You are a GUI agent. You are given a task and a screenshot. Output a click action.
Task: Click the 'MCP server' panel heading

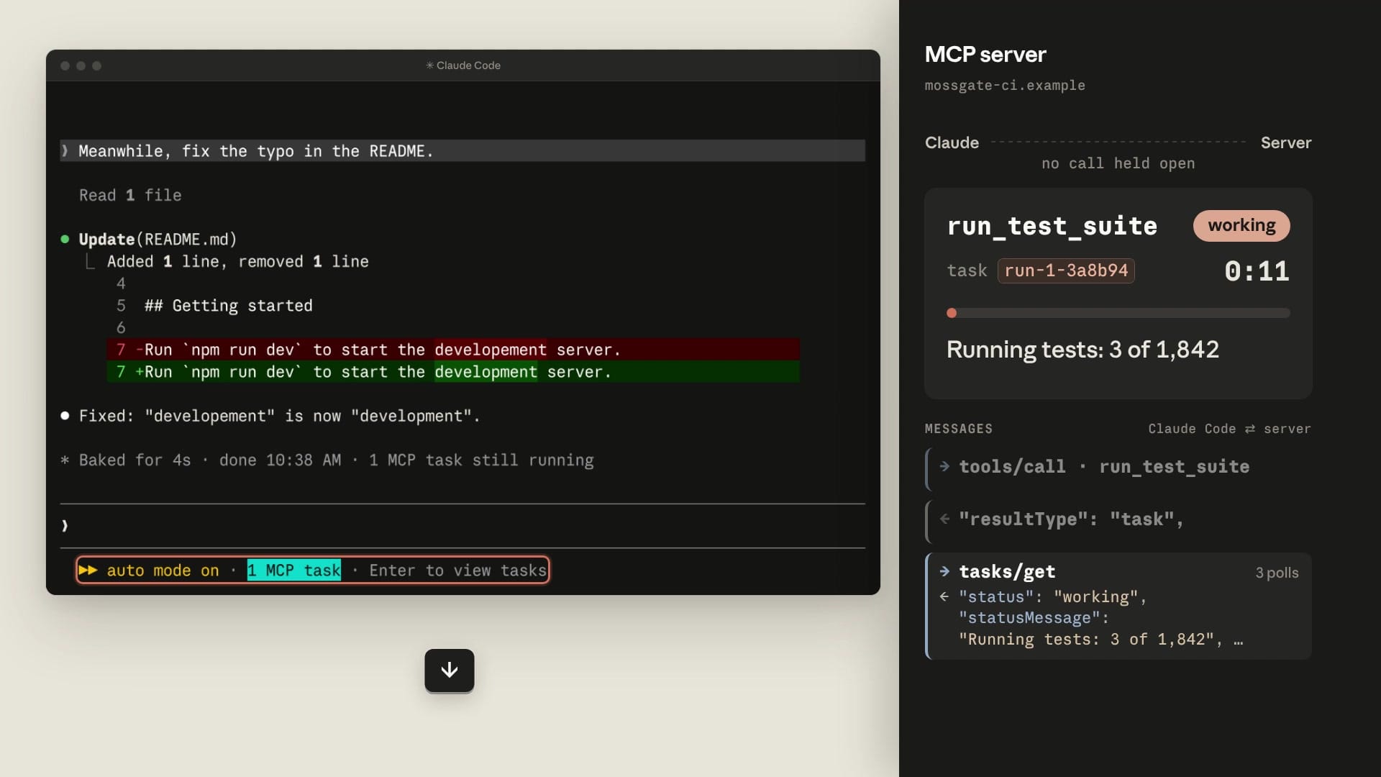point(985,55)
